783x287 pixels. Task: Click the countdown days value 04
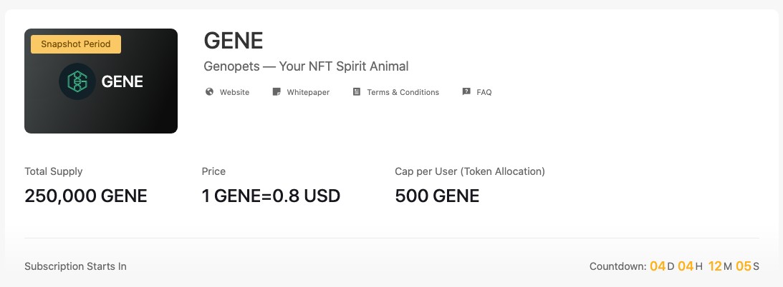coord(658,266)
